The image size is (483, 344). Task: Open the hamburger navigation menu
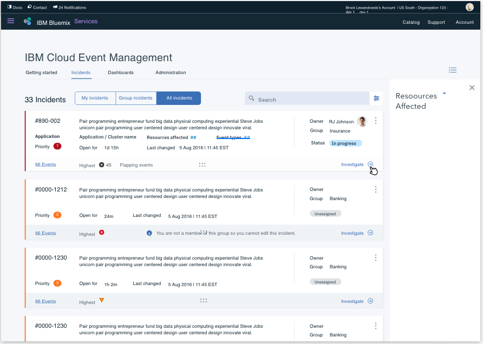tap(11, 21)
